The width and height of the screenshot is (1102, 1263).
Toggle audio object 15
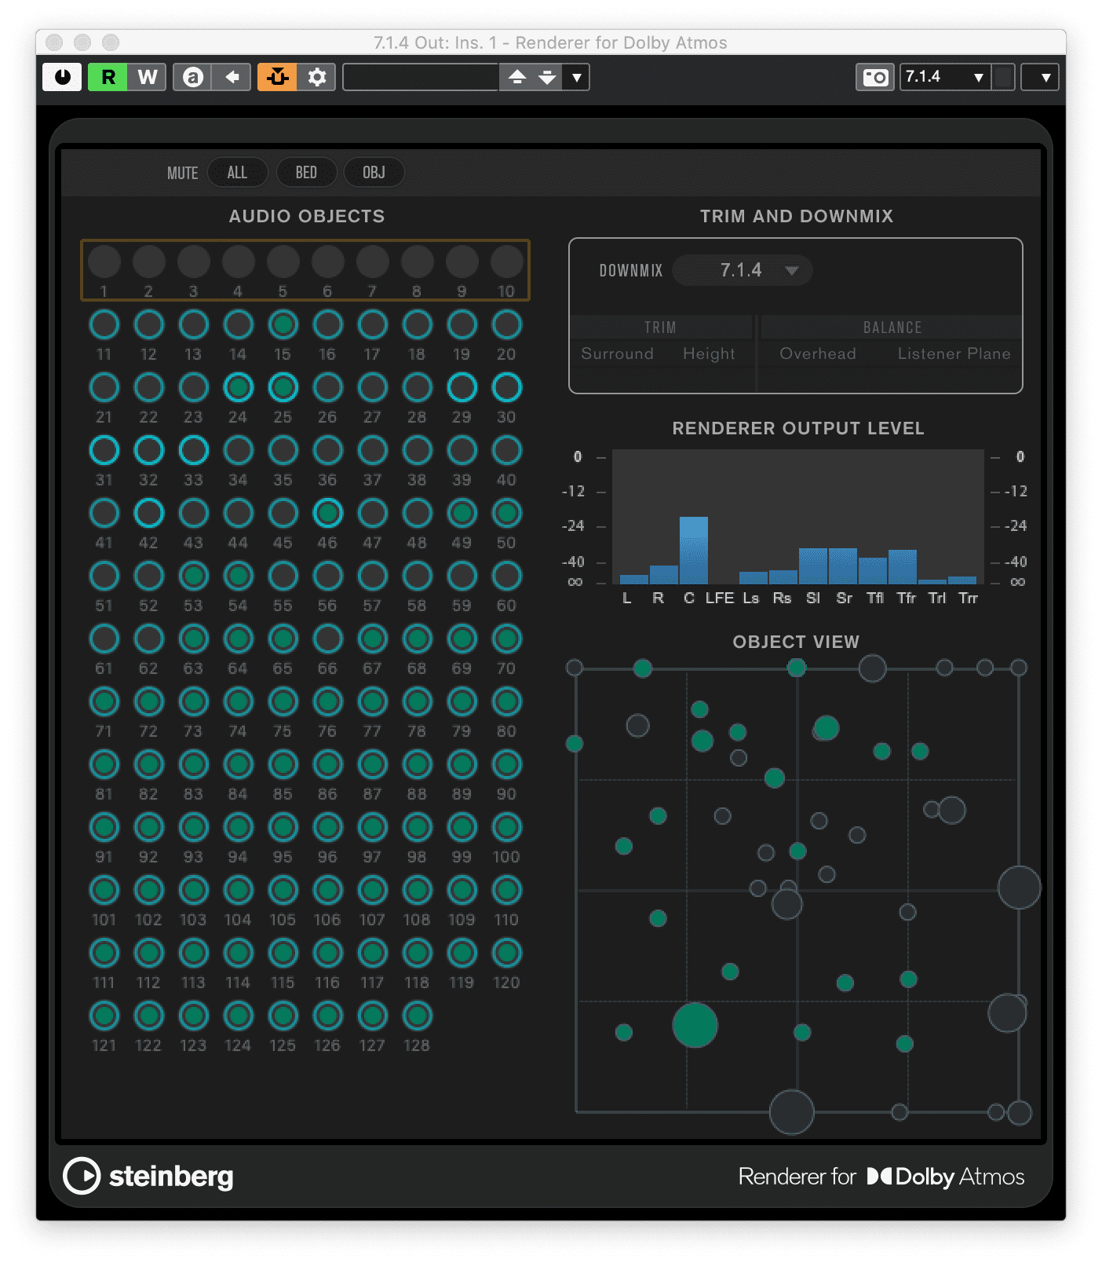pyautogui.click(x=283, y=324)
